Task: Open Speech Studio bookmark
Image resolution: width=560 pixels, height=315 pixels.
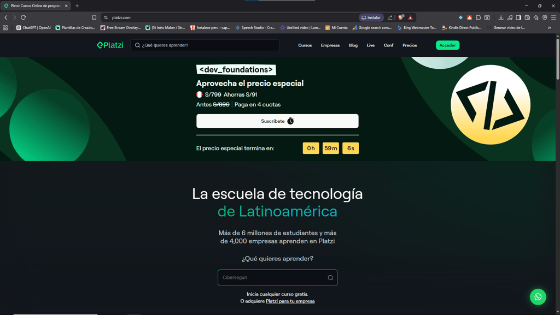Action: (x=255, y=27)
